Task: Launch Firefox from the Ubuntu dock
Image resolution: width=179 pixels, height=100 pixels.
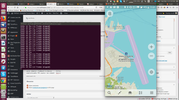Action: [3, 18]
